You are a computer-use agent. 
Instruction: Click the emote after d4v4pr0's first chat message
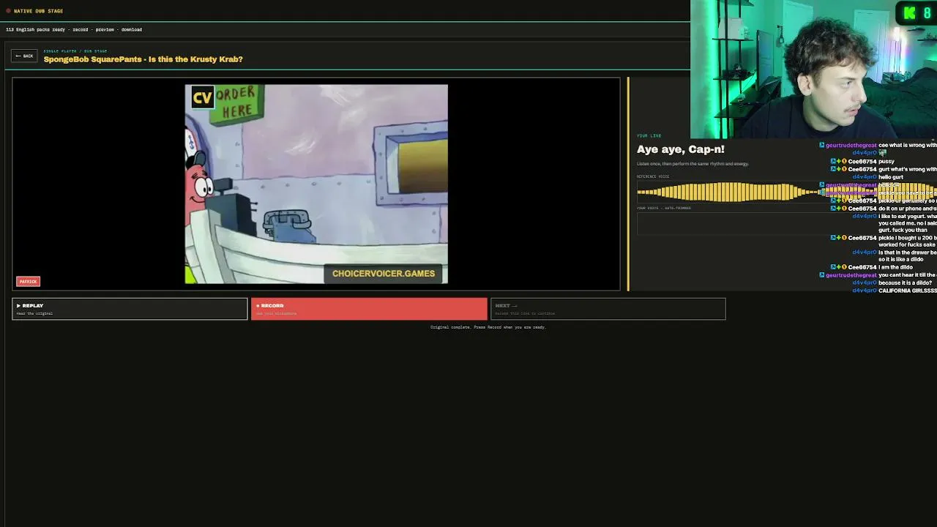click(x=882, y=153)
